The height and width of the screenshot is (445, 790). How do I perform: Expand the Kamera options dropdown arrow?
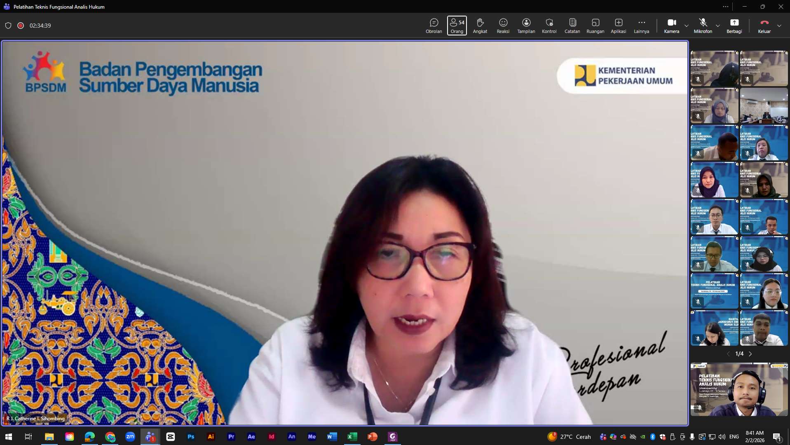(687, 26)
